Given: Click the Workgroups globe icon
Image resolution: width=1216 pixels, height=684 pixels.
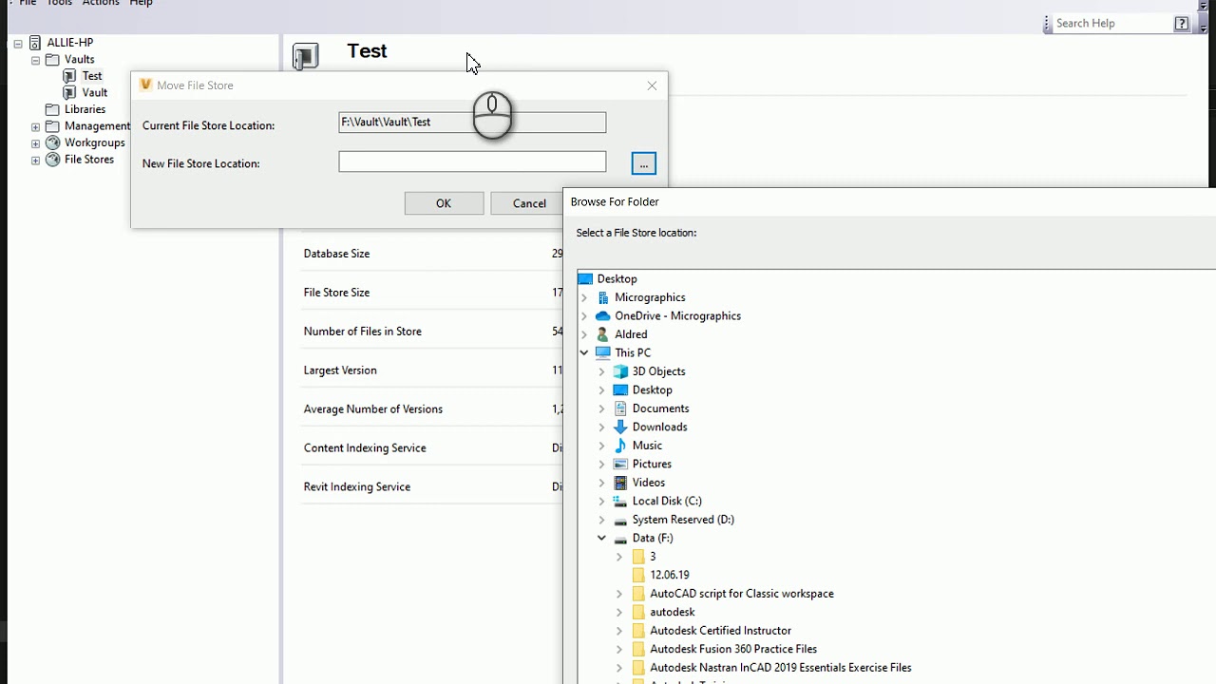Looking at the screenshot, I should pyautogui.click(x=53, y=142).
